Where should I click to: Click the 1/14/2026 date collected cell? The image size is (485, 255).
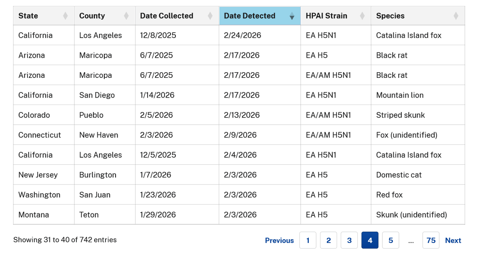click(177, 95)
